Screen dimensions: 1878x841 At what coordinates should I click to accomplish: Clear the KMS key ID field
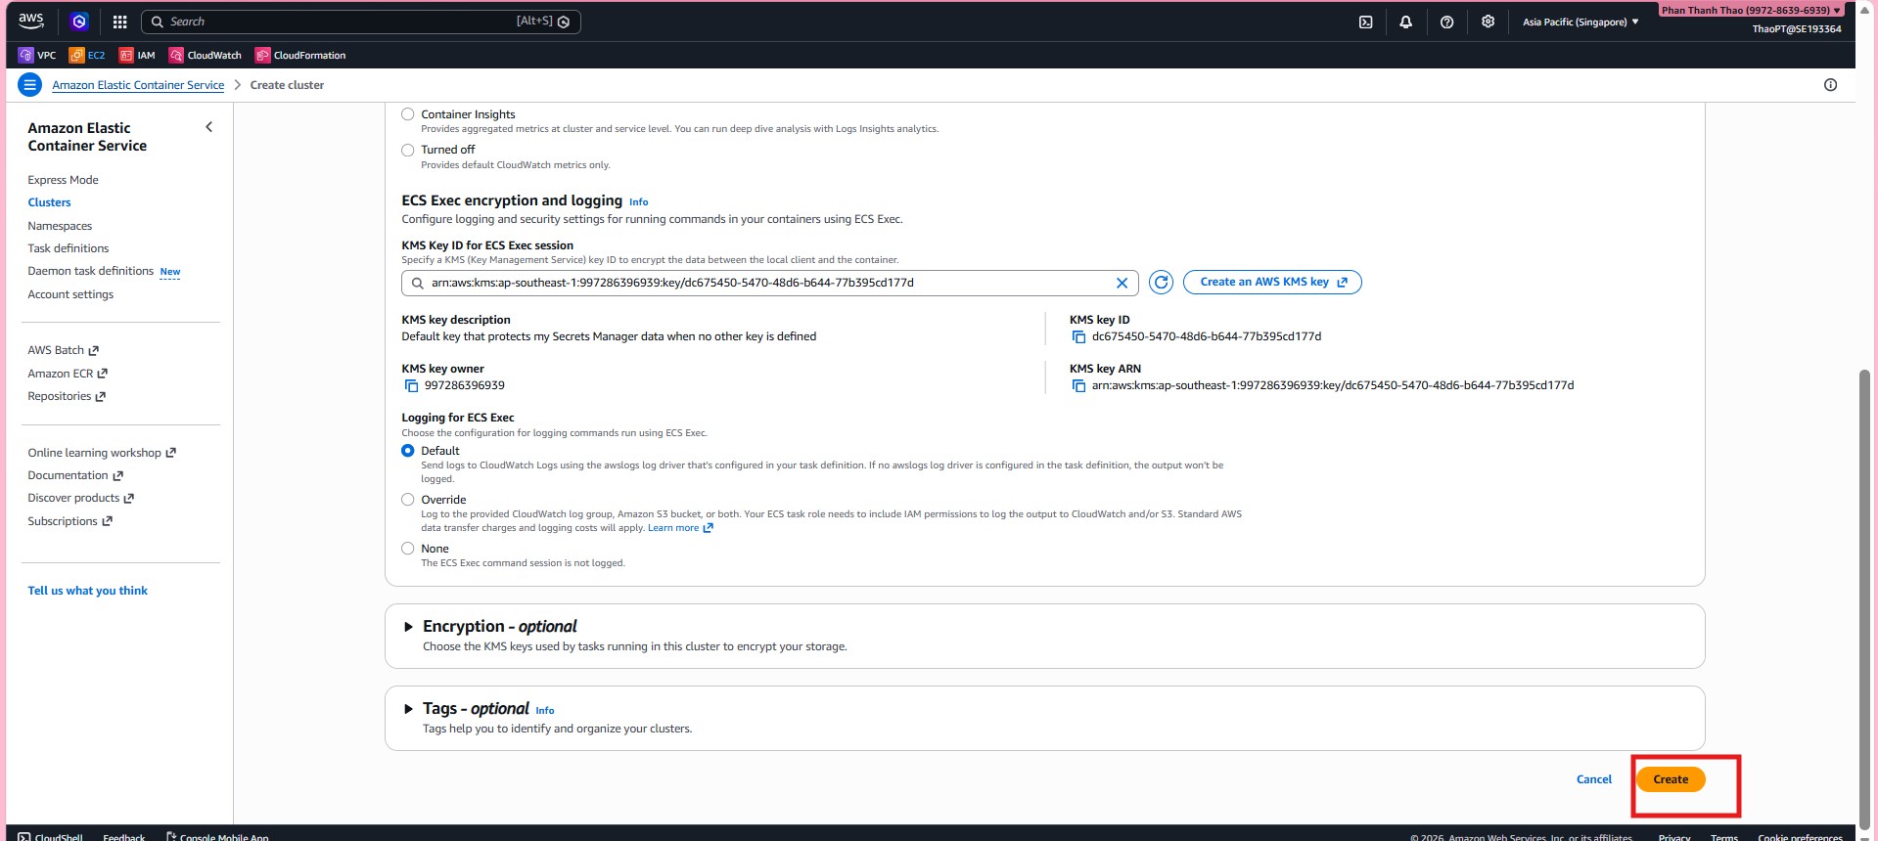coord(1122,283)
